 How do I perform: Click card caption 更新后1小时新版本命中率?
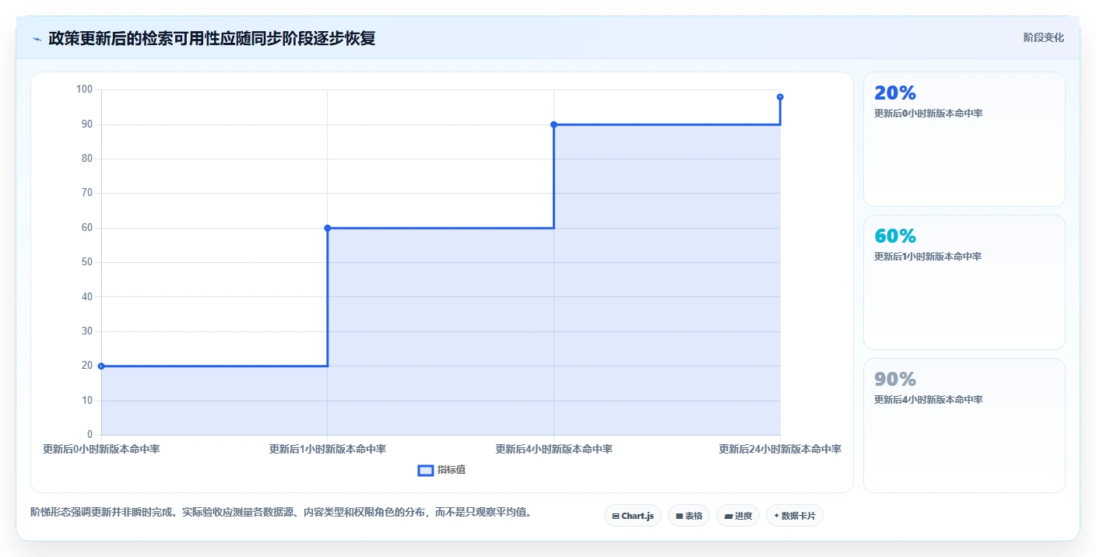(928, 257)
